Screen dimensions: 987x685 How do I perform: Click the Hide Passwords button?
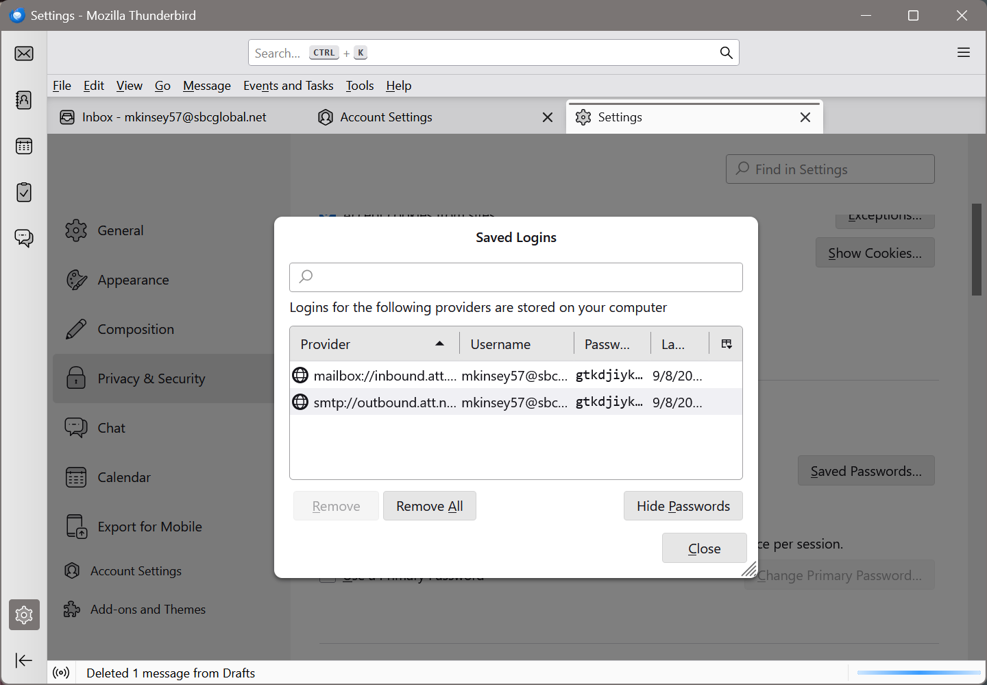[x=683, y=506]
